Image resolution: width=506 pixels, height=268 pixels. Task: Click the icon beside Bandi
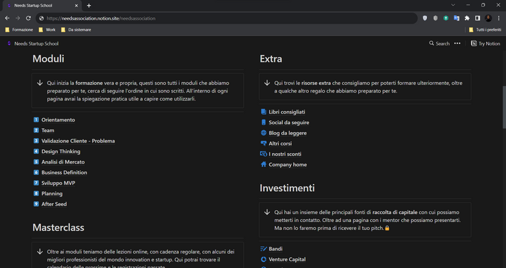[264, 249]
